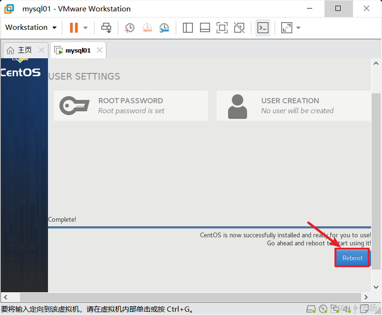Toggle Unity mode icon
The height and width of the screenshot is (315, 382).
click(x=239, y=27)
